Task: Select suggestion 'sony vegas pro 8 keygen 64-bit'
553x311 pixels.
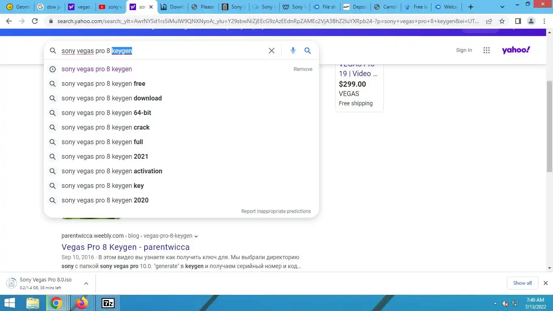Action: pos(181,113)
